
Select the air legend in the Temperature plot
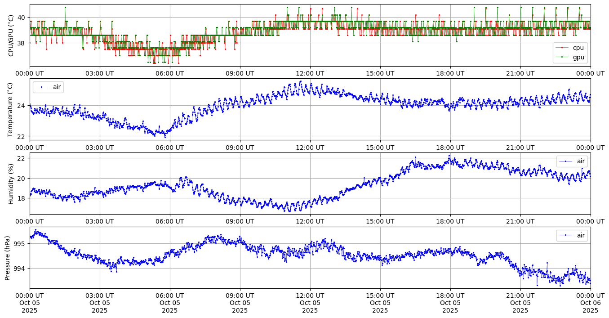pyautogui.click(x=57, y=87)
